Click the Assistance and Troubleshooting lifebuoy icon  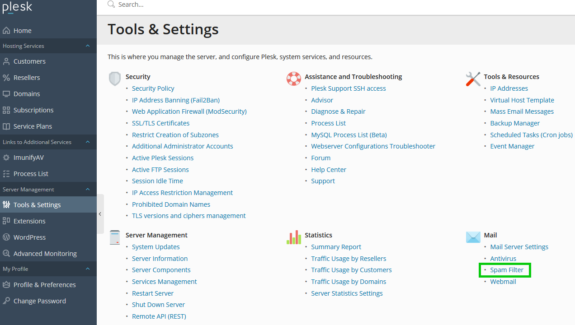[x=294, y=79]
